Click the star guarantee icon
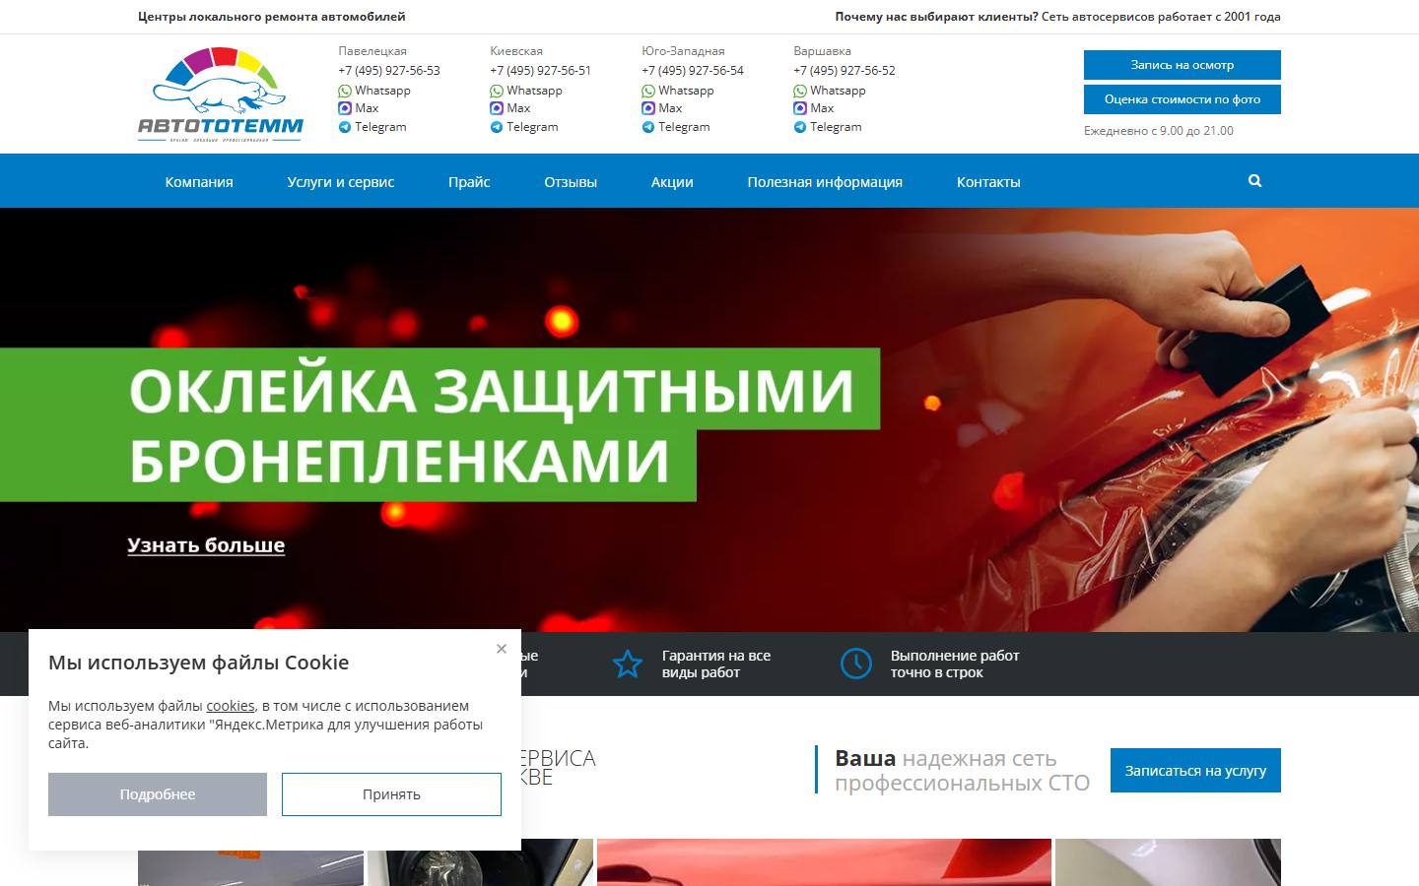 pyautogui.click(x=628, y=664)
